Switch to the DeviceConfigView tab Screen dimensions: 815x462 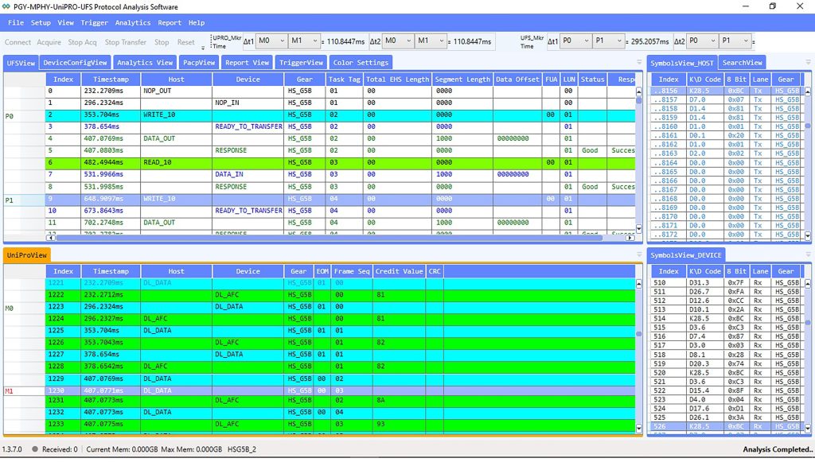tap(75, 63)
